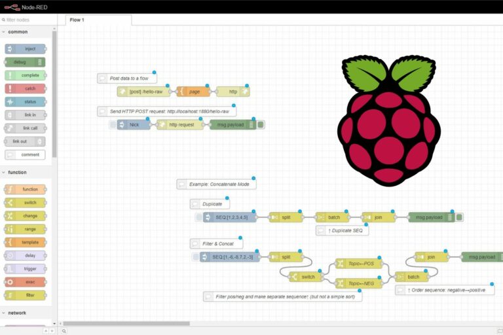Click the workspace horizontal scrollbar
This screenshot has width=503, height=335.
tap(126, 324)
